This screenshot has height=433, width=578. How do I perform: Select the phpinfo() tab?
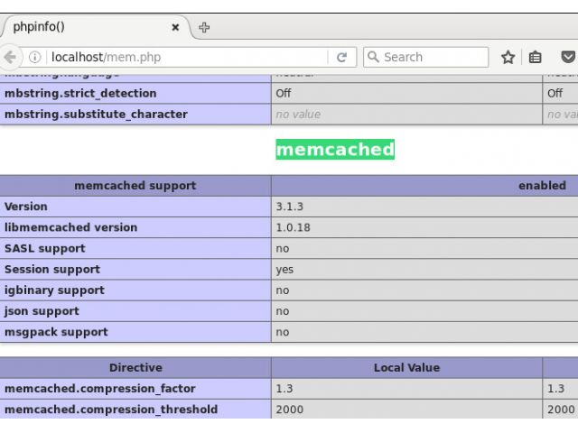point(96,27)
